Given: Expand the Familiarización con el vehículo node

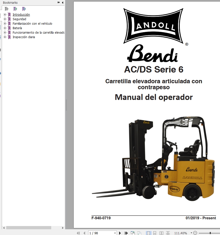Looking at the screenshot, I should pos(5,23).
